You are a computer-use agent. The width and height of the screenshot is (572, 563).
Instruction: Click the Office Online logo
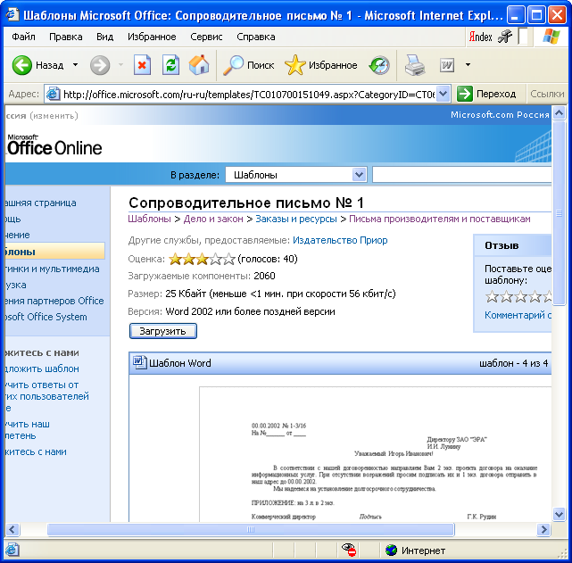tap(54, 145)
